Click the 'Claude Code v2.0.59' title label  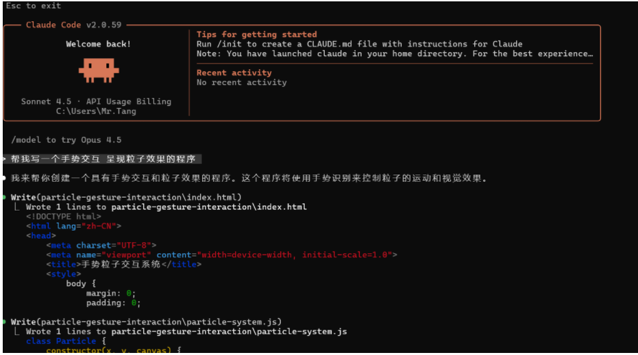tap(74, 25)
